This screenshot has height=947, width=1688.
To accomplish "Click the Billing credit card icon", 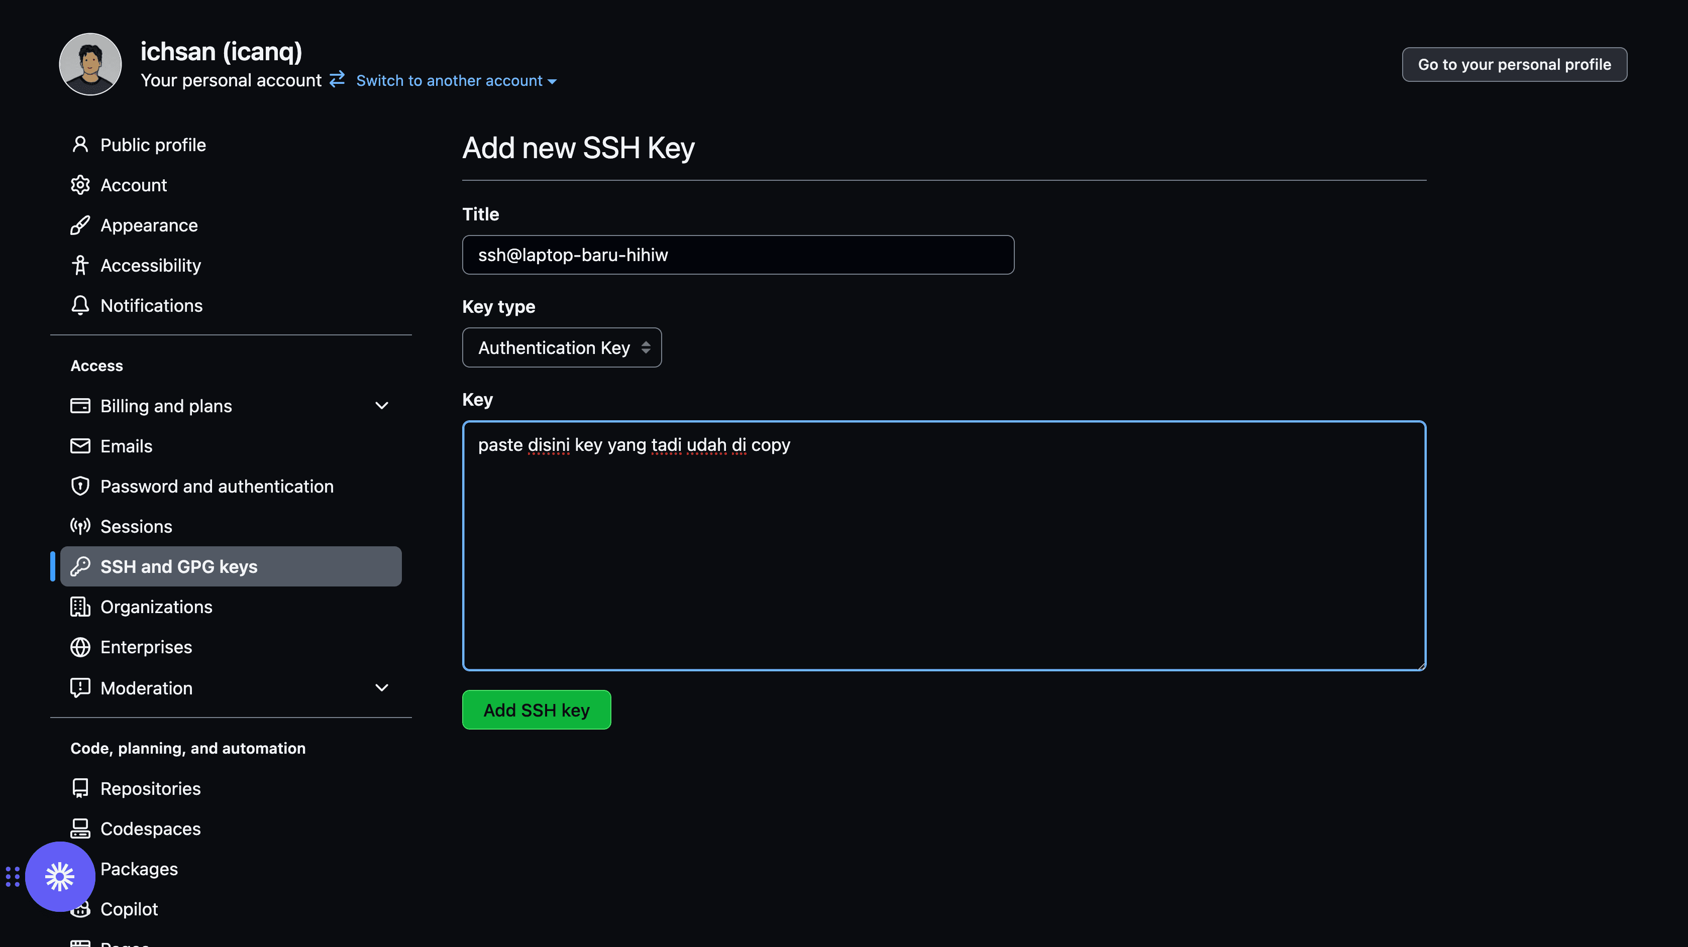I will (80, 406).
